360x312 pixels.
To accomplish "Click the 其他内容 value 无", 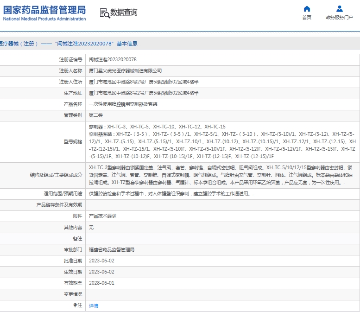I will tap(91, 227).
